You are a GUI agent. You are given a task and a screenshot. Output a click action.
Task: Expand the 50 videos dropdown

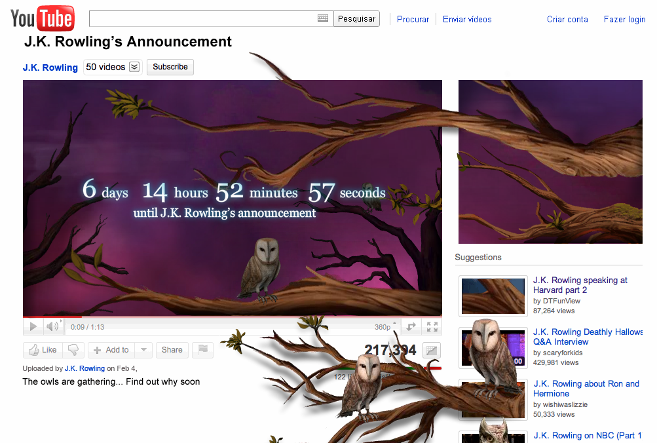134,67
